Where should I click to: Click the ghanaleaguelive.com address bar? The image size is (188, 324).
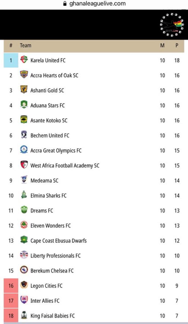(x=94, y=4)
